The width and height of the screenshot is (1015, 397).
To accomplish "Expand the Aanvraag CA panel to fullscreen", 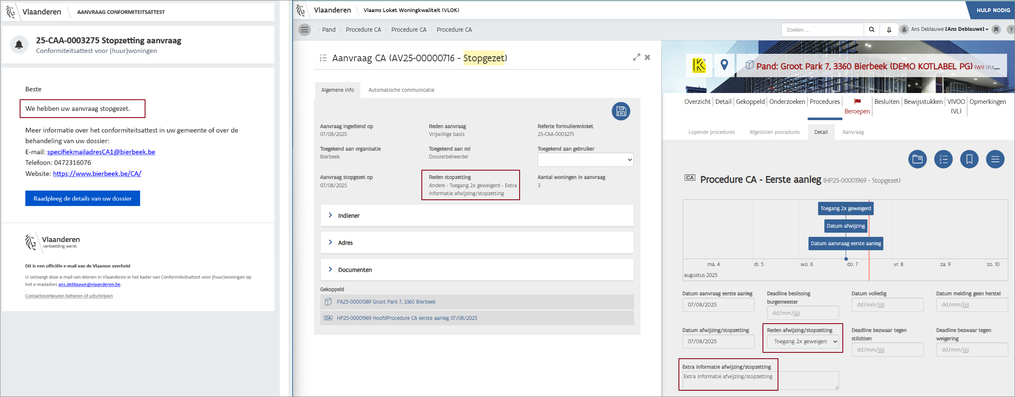I will coord(636,58).
